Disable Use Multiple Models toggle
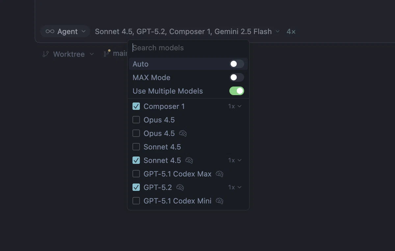Screen dimensions: 395x251 237,91
